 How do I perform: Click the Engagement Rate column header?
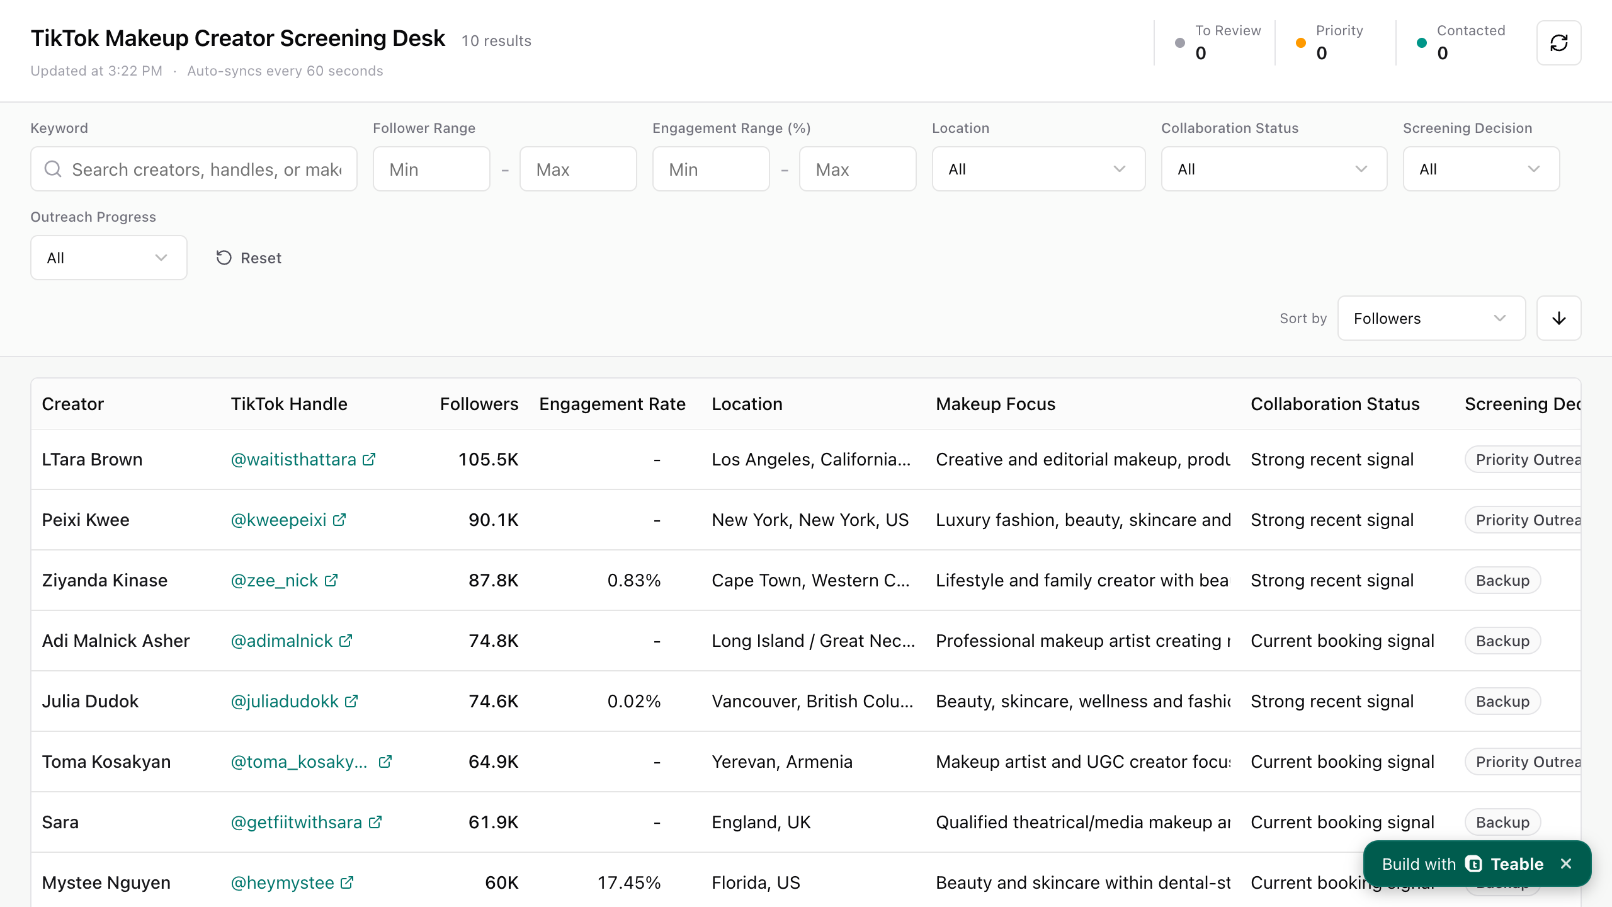coord(612,404)
